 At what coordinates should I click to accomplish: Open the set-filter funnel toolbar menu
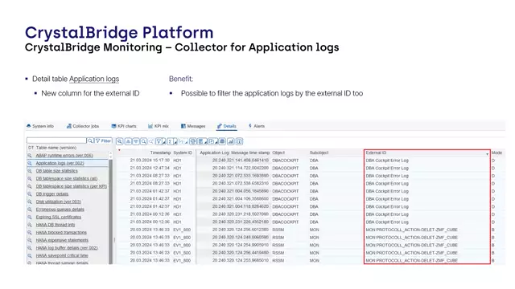point(161,141)
